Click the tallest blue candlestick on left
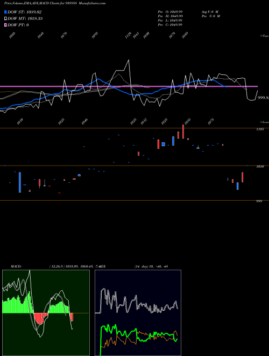Screen dimensions: 269x356 click(20, 182)
